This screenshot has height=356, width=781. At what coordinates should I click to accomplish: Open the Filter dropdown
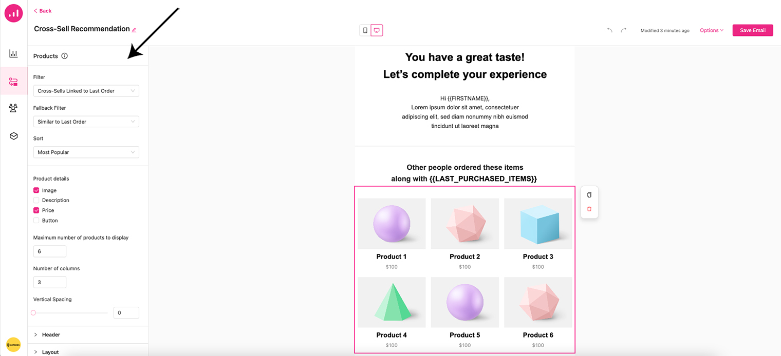(86, 91)
